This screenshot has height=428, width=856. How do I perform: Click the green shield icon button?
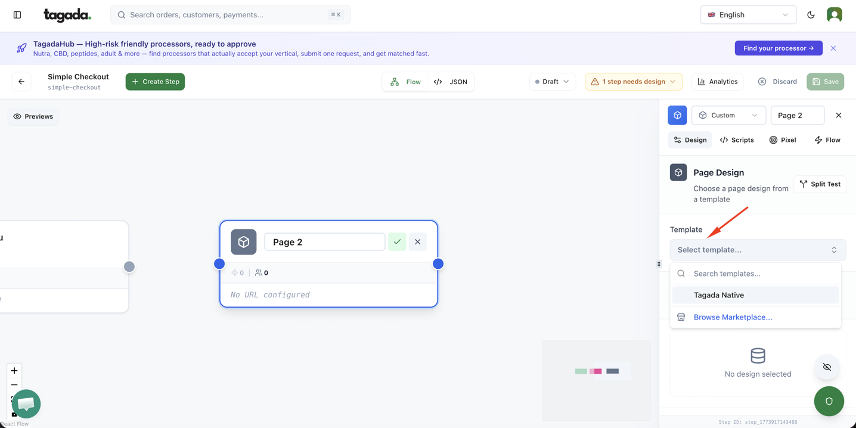pos(829,401)
